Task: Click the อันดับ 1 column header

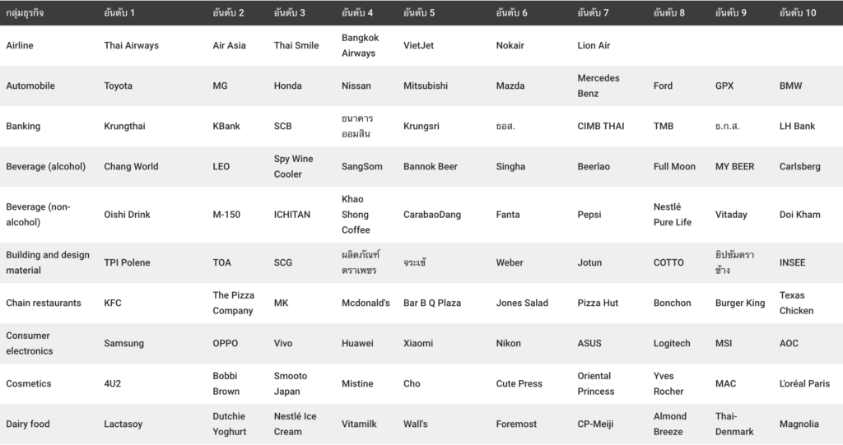Action: [119, 13]
